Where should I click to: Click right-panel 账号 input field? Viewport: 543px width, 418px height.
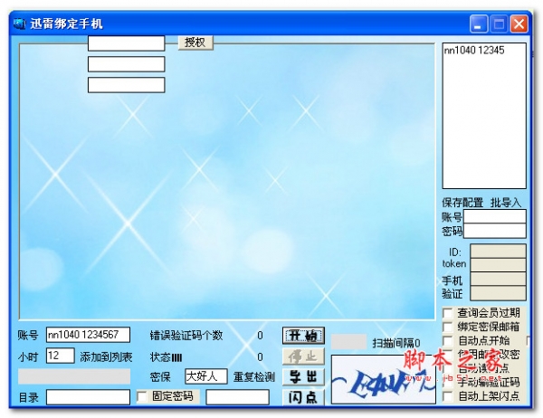click(495, 216)
